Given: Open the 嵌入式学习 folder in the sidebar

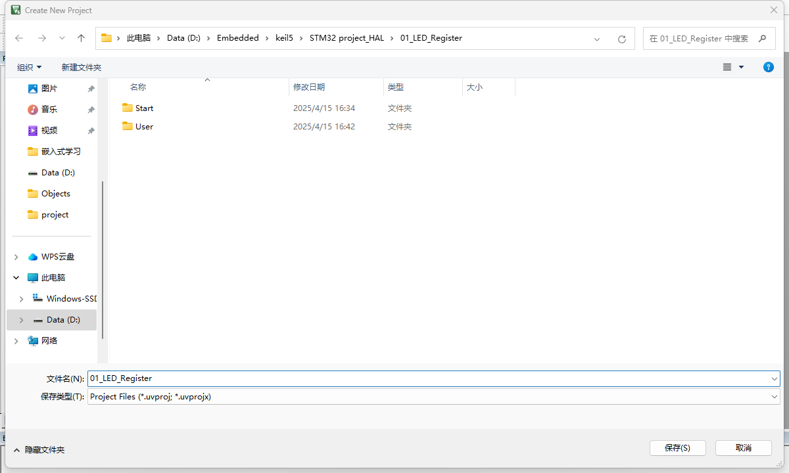Looking at the screenshot, I should pyautogui.click(x=55, y=151).
